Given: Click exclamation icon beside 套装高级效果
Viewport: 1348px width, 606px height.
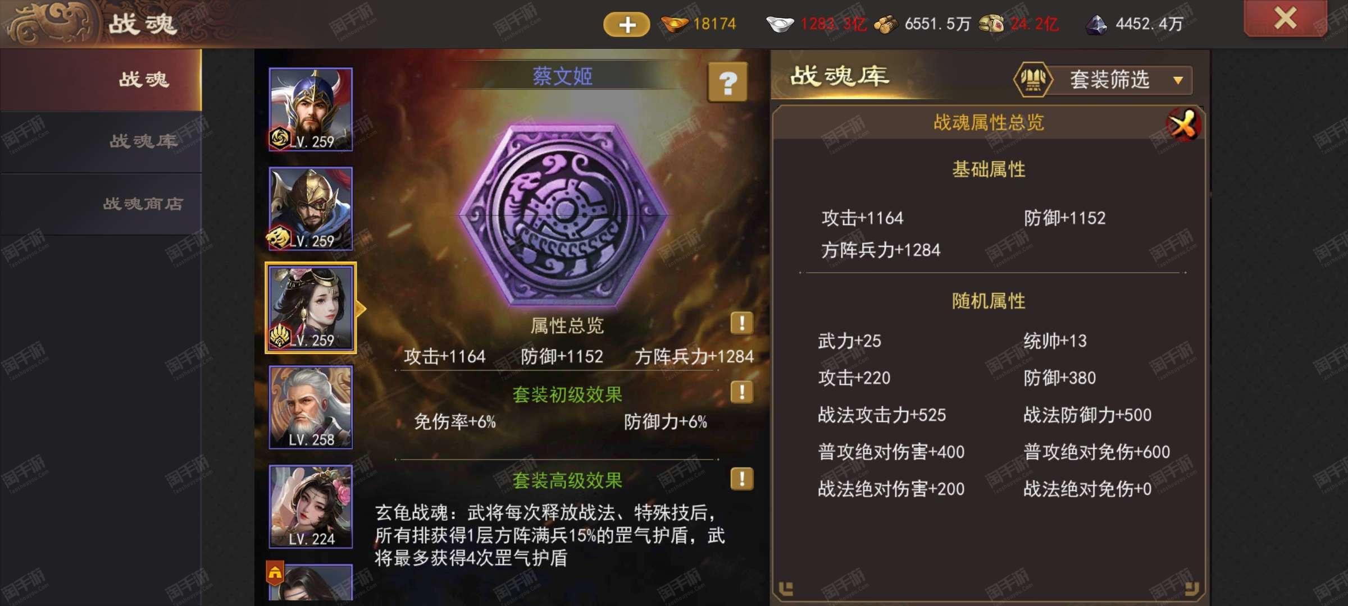Looking at the screenshot, I should 741,479.
